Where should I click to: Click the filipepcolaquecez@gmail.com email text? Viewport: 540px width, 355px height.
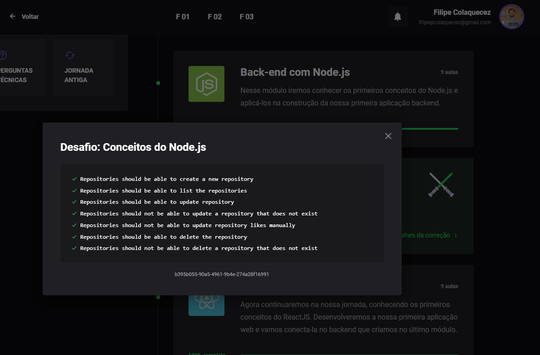[x=455, y=22]
